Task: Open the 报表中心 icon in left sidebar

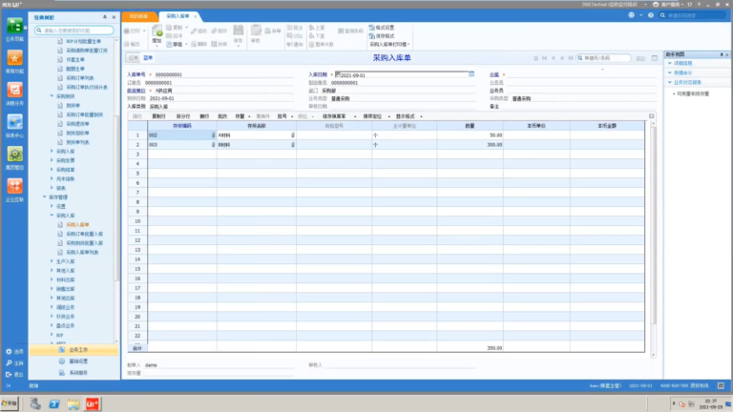Action: tap(14, 122)
